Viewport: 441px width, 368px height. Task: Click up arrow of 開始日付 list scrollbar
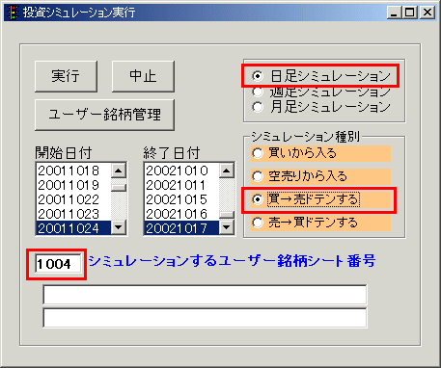coord(119,171)
